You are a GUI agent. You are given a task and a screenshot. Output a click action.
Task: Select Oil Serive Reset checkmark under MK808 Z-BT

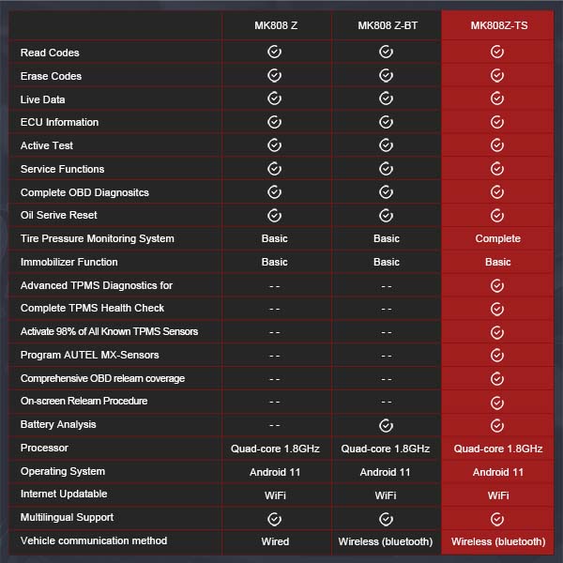click(x=386, y=216)
